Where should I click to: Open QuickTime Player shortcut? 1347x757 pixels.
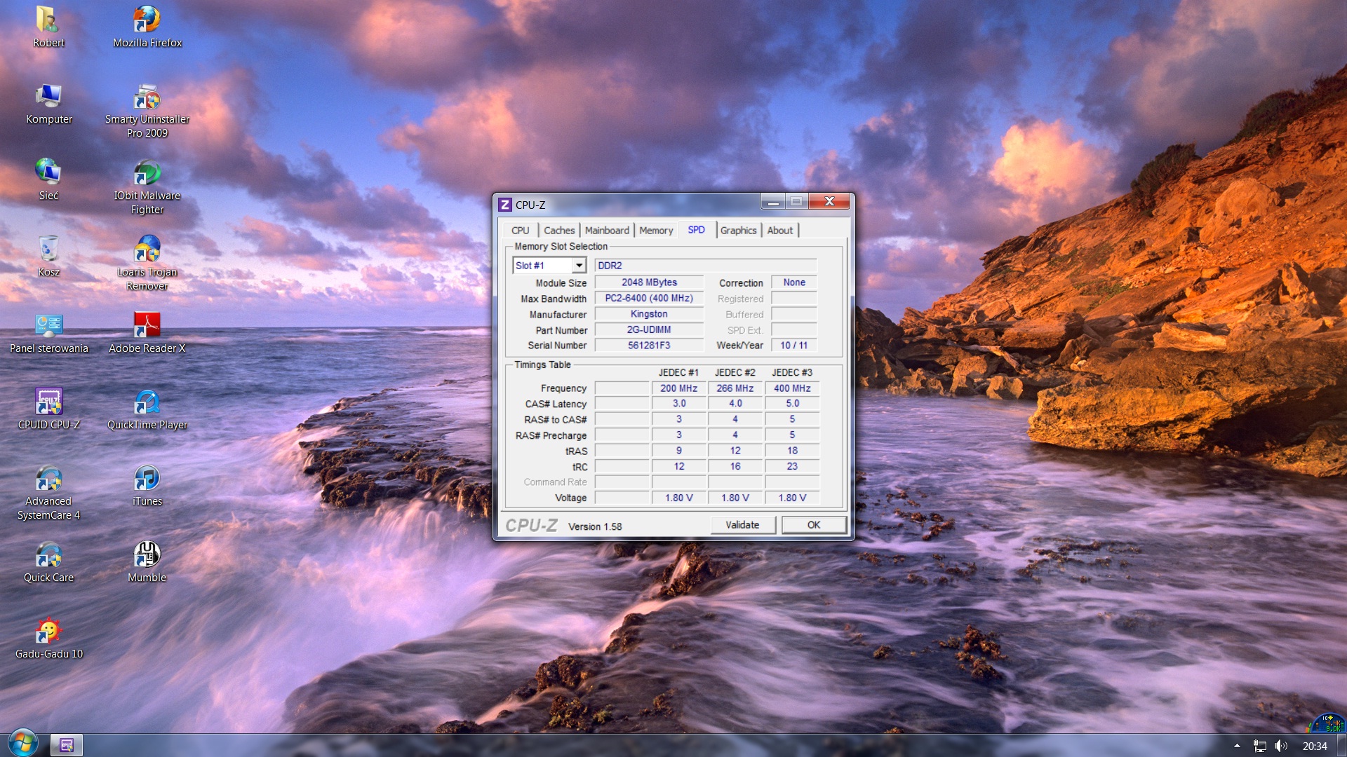147,402
